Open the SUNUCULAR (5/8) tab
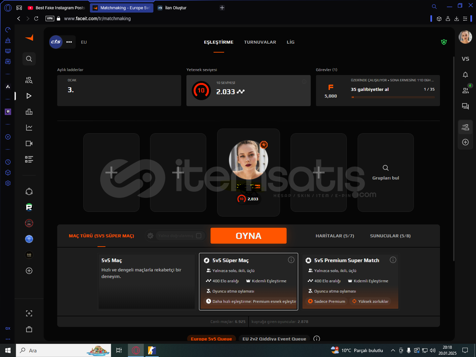This screenshot has width=476, height=357. click(x=390, y=236)
